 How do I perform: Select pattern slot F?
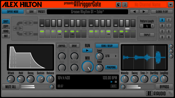(169, 26)
